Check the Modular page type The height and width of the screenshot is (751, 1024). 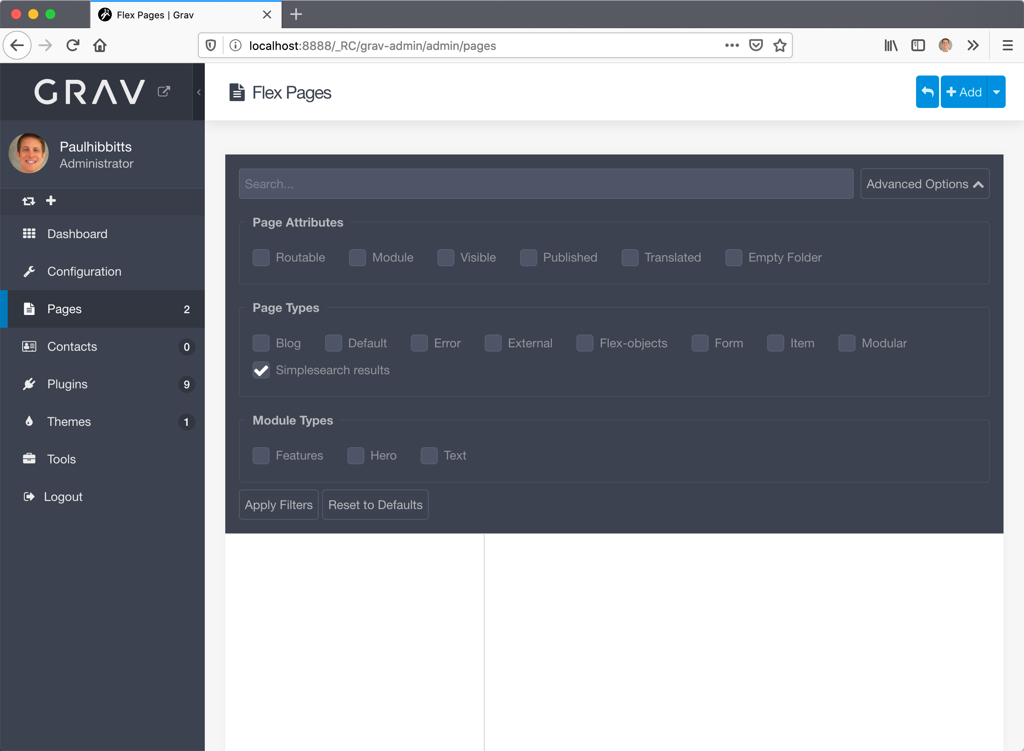847,343
